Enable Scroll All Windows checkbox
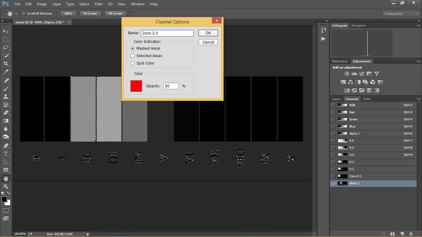 pyautogui.click(x=23, y=14)
